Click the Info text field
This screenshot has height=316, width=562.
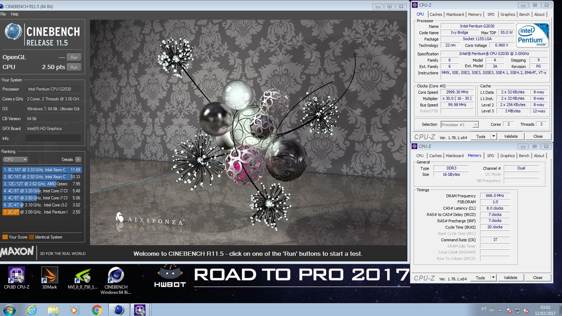point(53,138)
